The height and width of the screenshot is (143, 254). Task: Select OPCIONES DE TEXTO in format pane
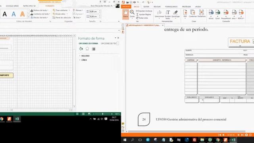click(x=109, y=43)
